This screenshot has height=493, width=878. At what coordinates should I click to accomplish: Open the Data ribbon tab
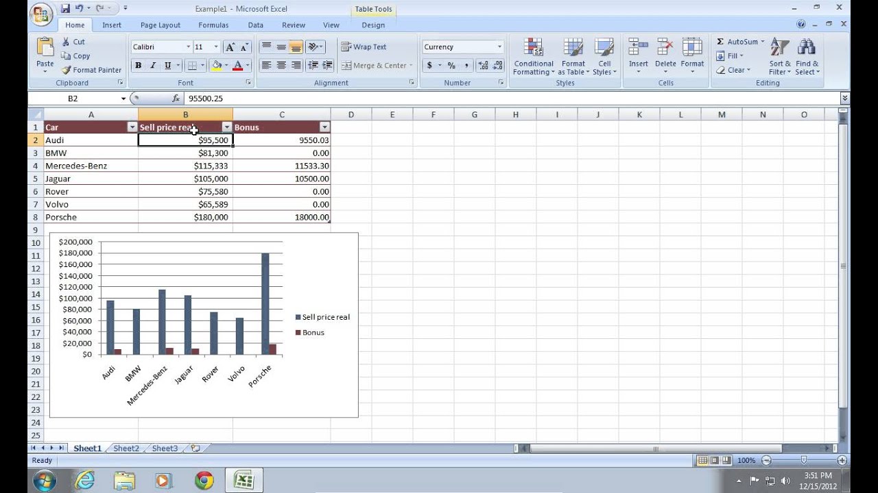click(256, 25)
